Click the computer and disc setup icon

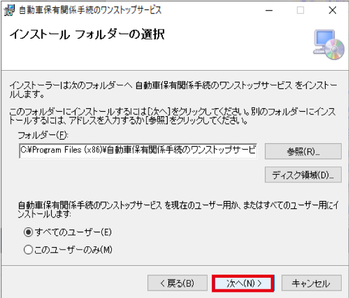point(329,45)
